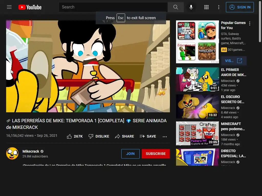Click the JOIN membership button
This screenshot has width=262, height=196.
[130, 154]
